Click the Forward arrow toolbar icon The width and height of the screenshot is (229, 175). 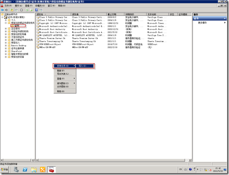pos(6,10)
